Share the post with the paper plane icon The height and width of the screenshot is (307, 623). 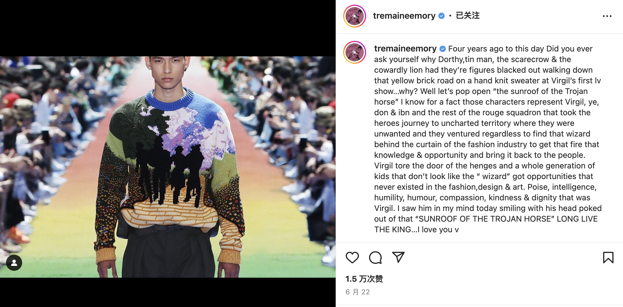398,257
